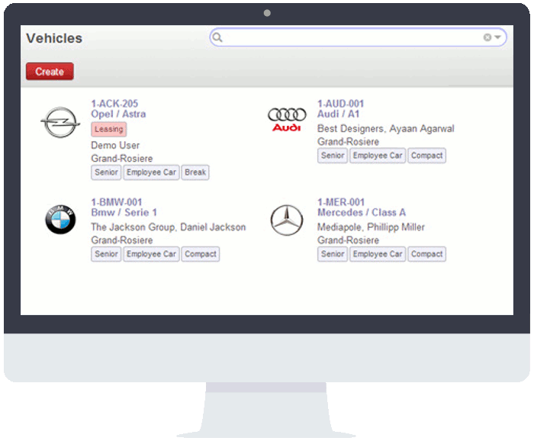
Task: Click the Break tag on Opel card
Action: pyautogui.click(x=195, y=172)
